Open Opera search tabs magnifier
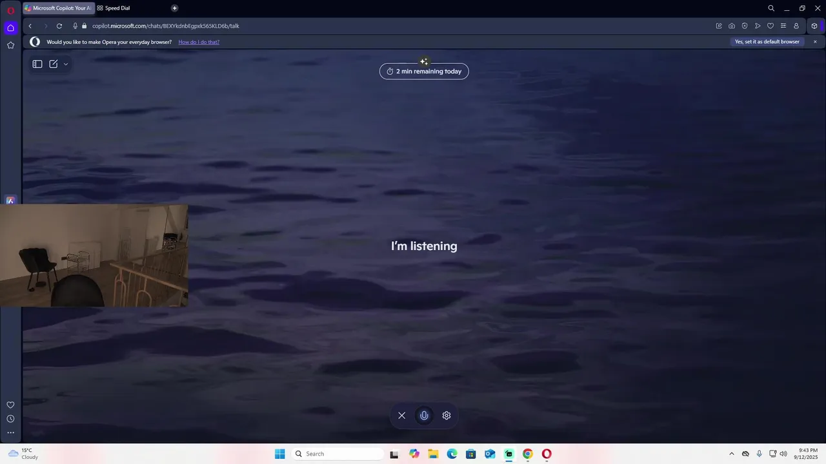Screen dimensions: 826x464 click(x=771, y=8)
